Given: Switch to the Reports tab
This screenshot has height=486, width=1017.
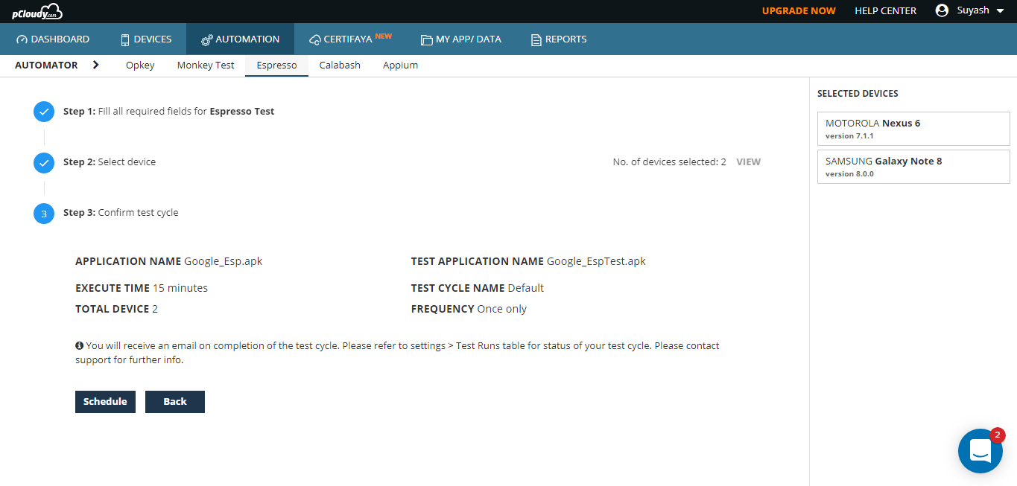Looking at the screenshot, I should point(559,39).
